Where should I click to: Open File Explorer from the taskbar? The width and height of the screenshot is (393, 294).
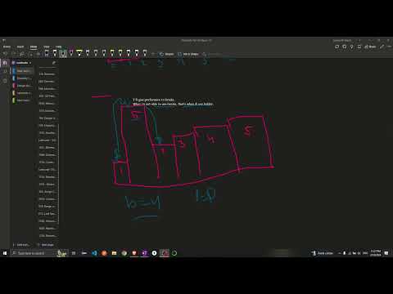[x=114, y=253]
